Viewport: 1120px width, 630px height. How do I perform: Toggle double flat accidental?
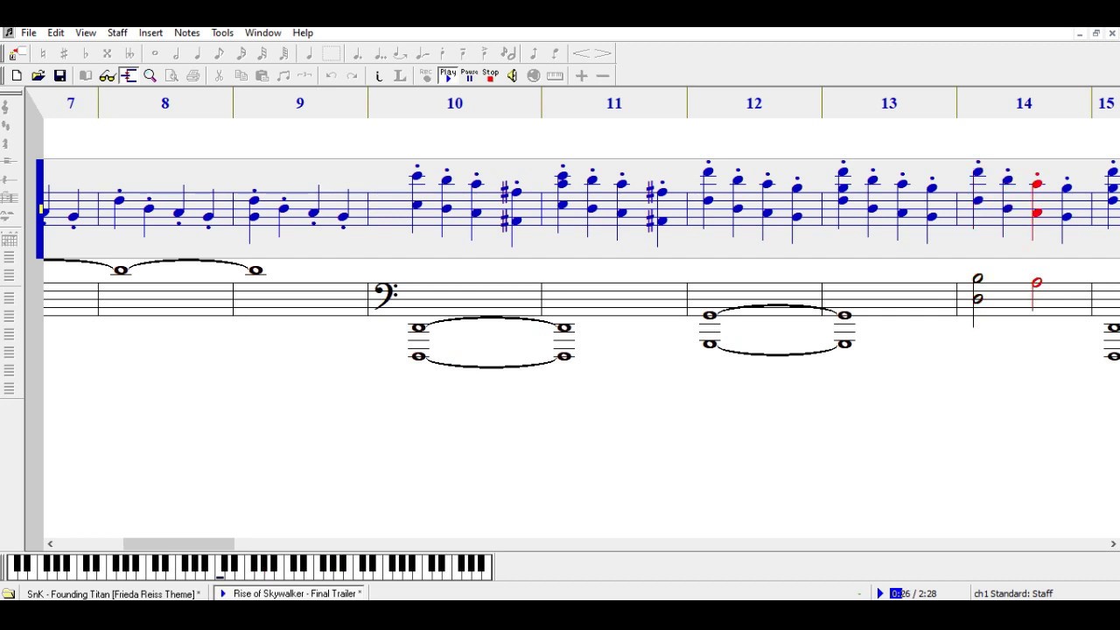(x=129, y=53)
